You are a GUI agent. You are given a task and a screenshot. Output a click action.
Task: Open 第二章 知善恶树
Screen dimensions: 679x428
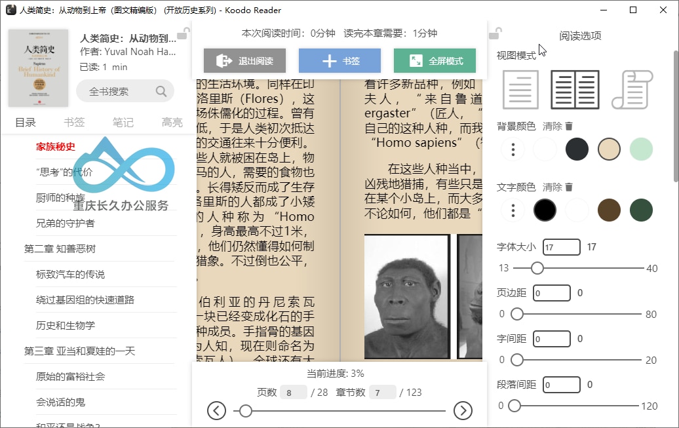[x=60, y=249]
